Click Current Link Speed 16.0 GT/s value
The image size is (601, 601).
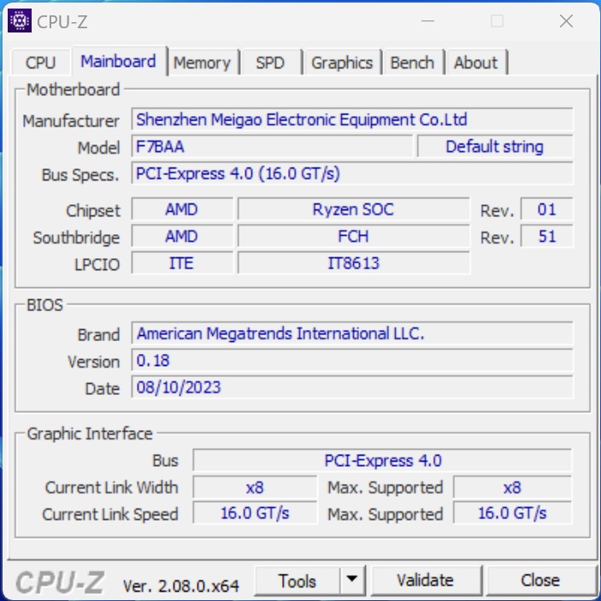[x=255, y=513]
